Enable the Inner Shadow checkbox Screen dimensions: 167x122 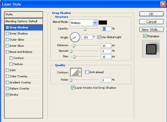tap(7, 34)
